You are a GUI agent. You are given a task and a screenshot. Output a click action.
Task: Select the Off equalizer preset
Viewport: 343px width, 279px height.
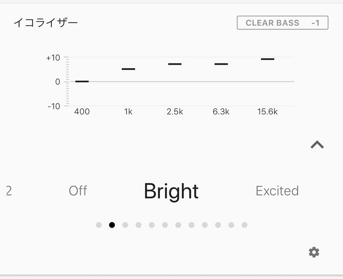(x=78, y=190)
